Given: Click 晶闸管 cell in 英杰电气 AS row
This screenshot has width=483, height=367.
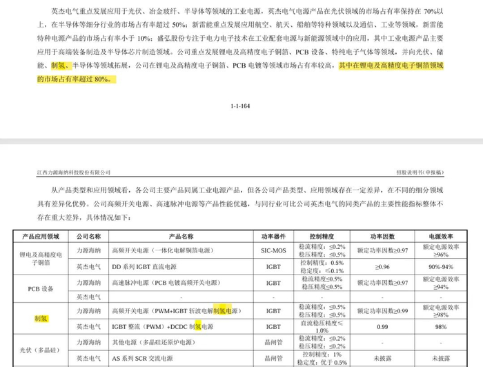Looking at the screenshot, I should (x=273, y=359).
